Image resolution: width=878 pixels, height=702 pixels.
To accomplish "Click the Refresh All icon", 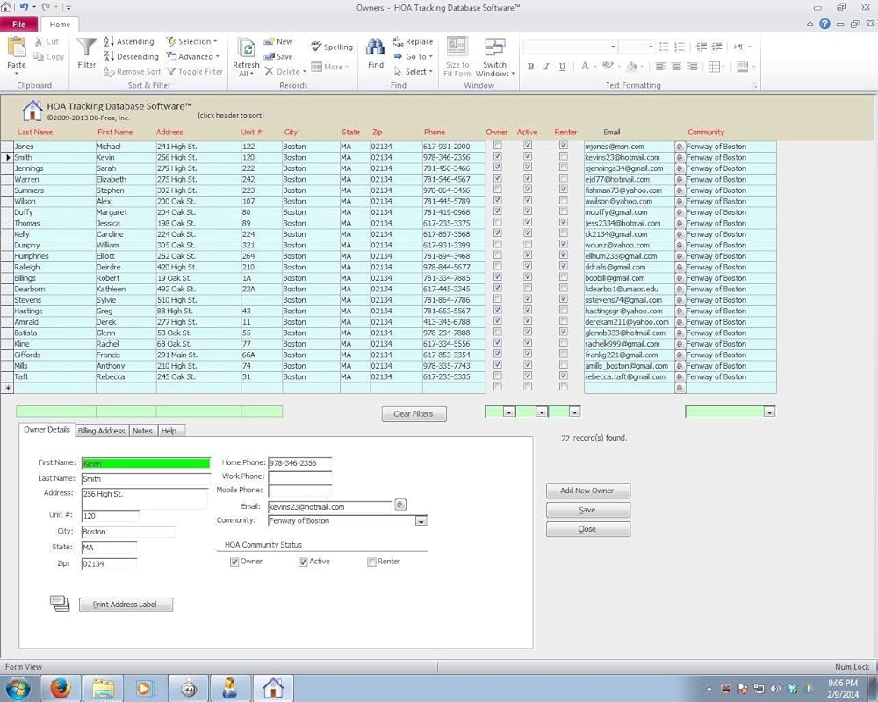I will [246, 48].
